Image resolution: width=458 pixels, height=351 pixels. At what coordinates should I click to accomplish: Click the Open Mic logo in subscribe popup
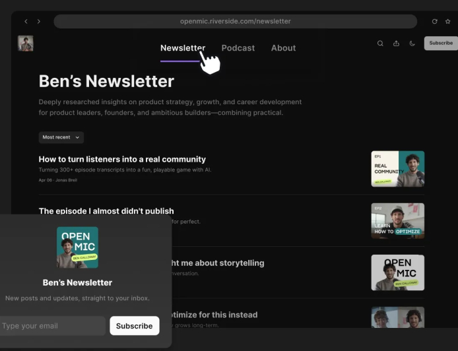pyautogui.click(x=77, y=247)
